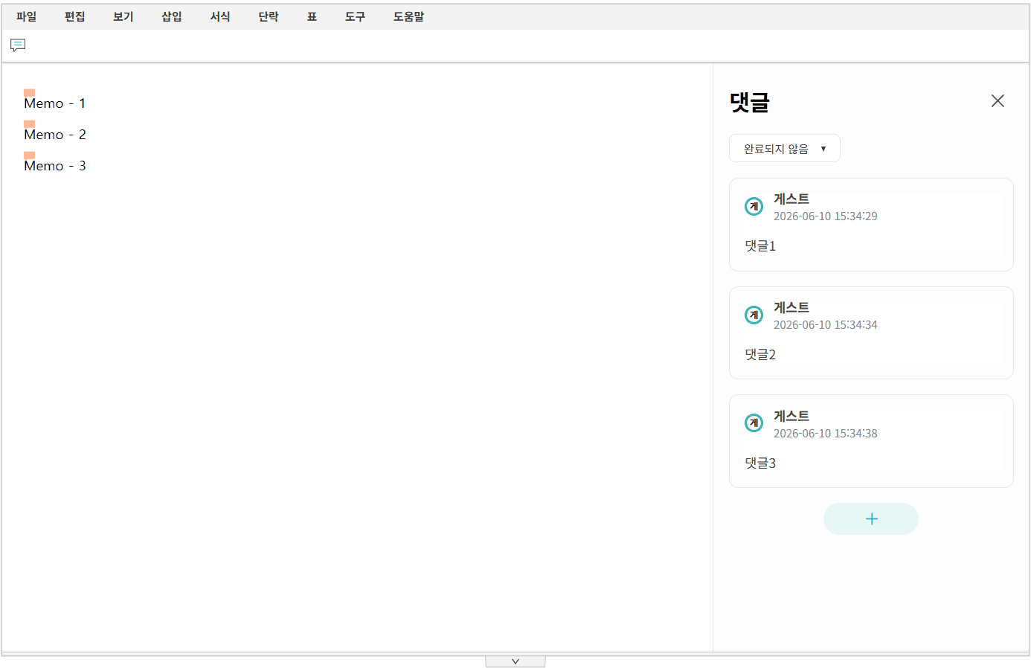Select the 댓글2 comment text

760,355
